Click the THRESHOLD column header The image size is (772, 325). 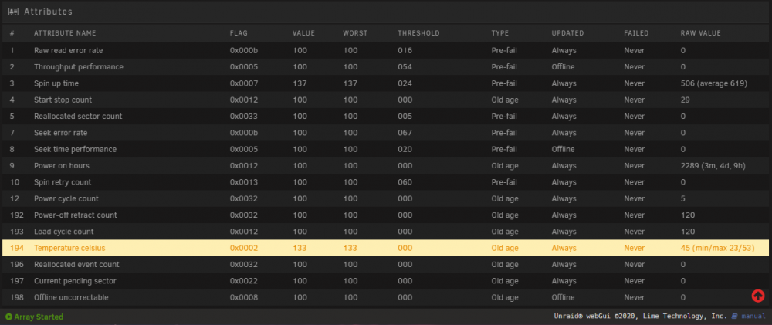click(418, 33)
